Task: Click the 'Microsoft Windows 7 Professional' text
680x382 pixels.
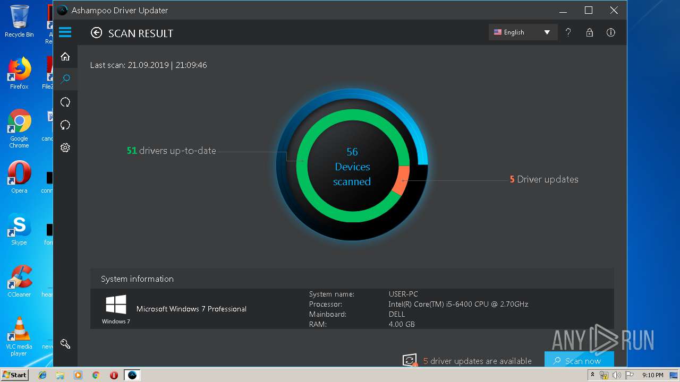Action: 191,309
